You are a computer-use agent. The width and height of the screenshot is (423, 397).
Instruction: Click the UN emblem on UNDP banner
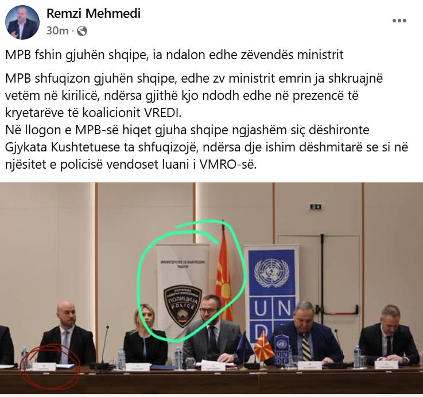click(271, 273)
